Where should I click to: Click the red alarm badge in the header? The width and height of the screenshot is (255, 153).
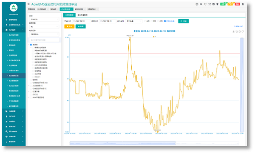click(238, 4)
